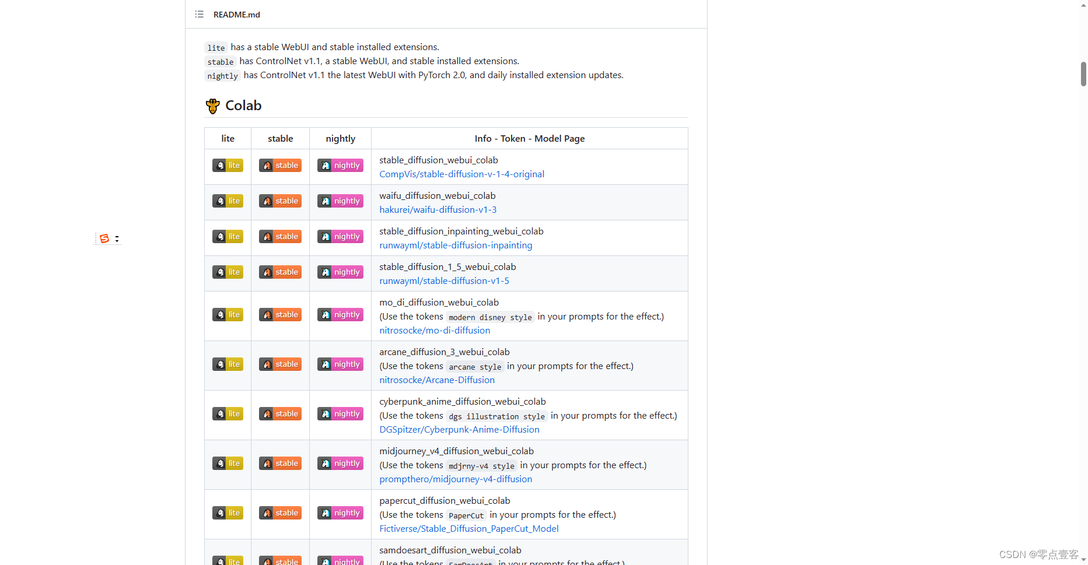The height and width of the screenshot is (565, 1088).
Task: Open nightly badge for mo_di_diffusion_webui_colab
Action: click(x=340, y=315)
